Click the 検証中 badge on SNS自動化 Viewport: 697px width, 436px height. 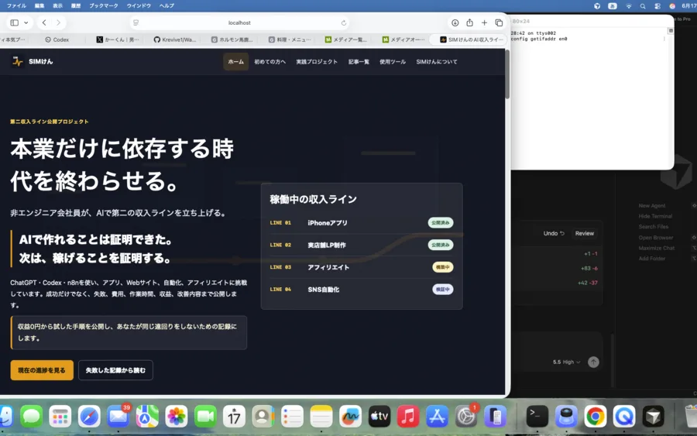[x=443, y=290]
